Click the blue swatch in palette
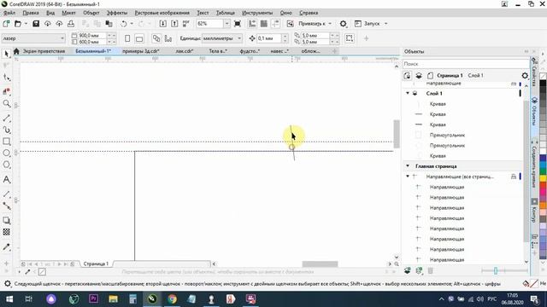This screenshot has height=307, width=547. (543, 159)
